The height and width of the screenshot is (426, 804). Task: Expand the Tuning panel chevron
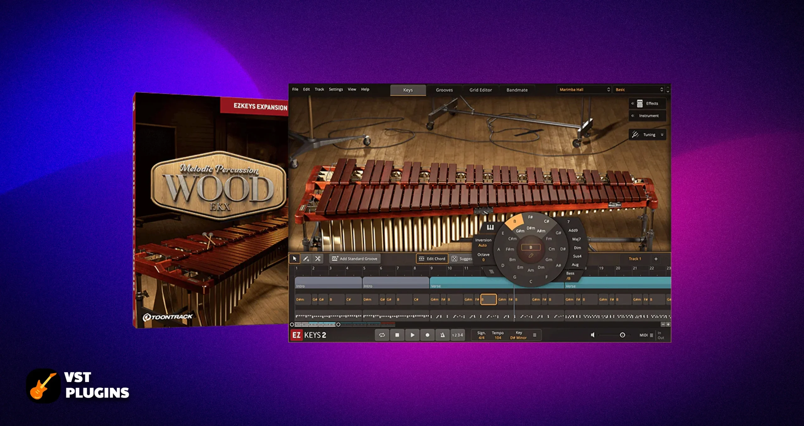[x=662, y=134]
